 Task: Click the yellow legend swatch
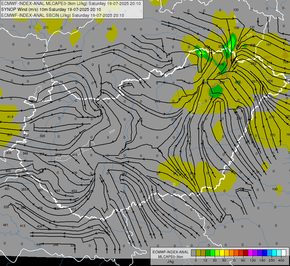click(x=222, y=253)
